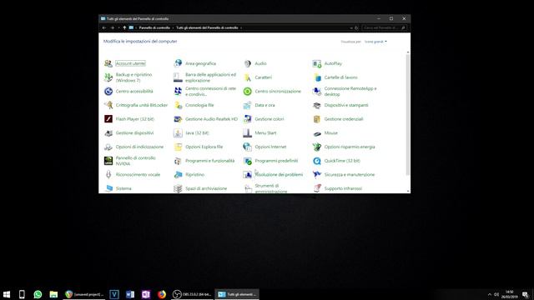The height and width of the screenshot is (300, 534).
Task: Open Barra delle applicazioni ed esplorazione link
Action: coord(210,77)
